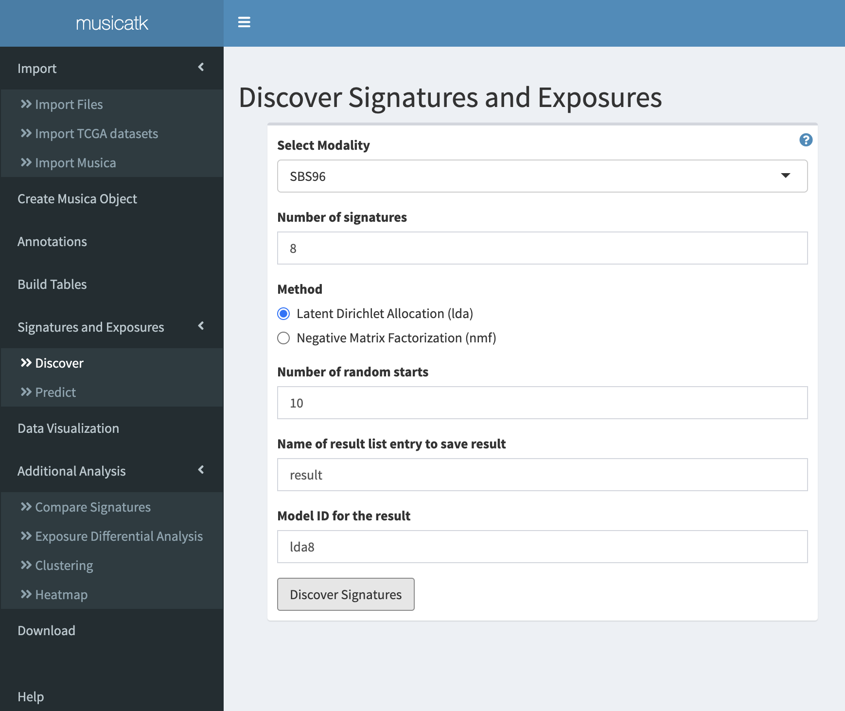Open the help question mark icon

pyautogui.click(x=806, y=140)
